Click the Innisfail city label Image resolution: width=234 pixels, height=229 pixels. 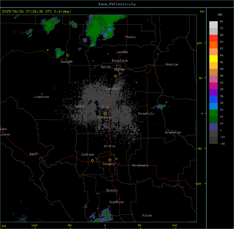pos(113,89)
